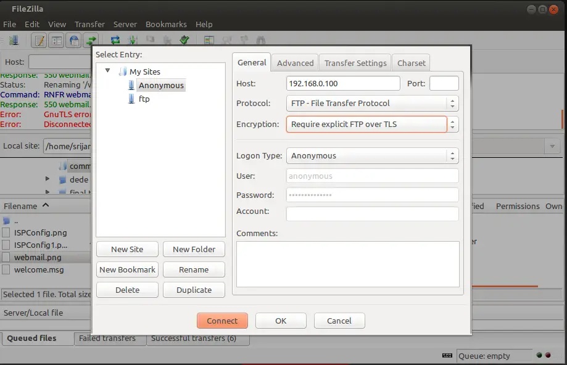Click OK in Site Manager
The image size is (567, 365).
click(281, 321)
